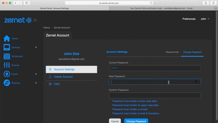Focus the New Password field
The image size is (218, 123).
coord(155,82)
